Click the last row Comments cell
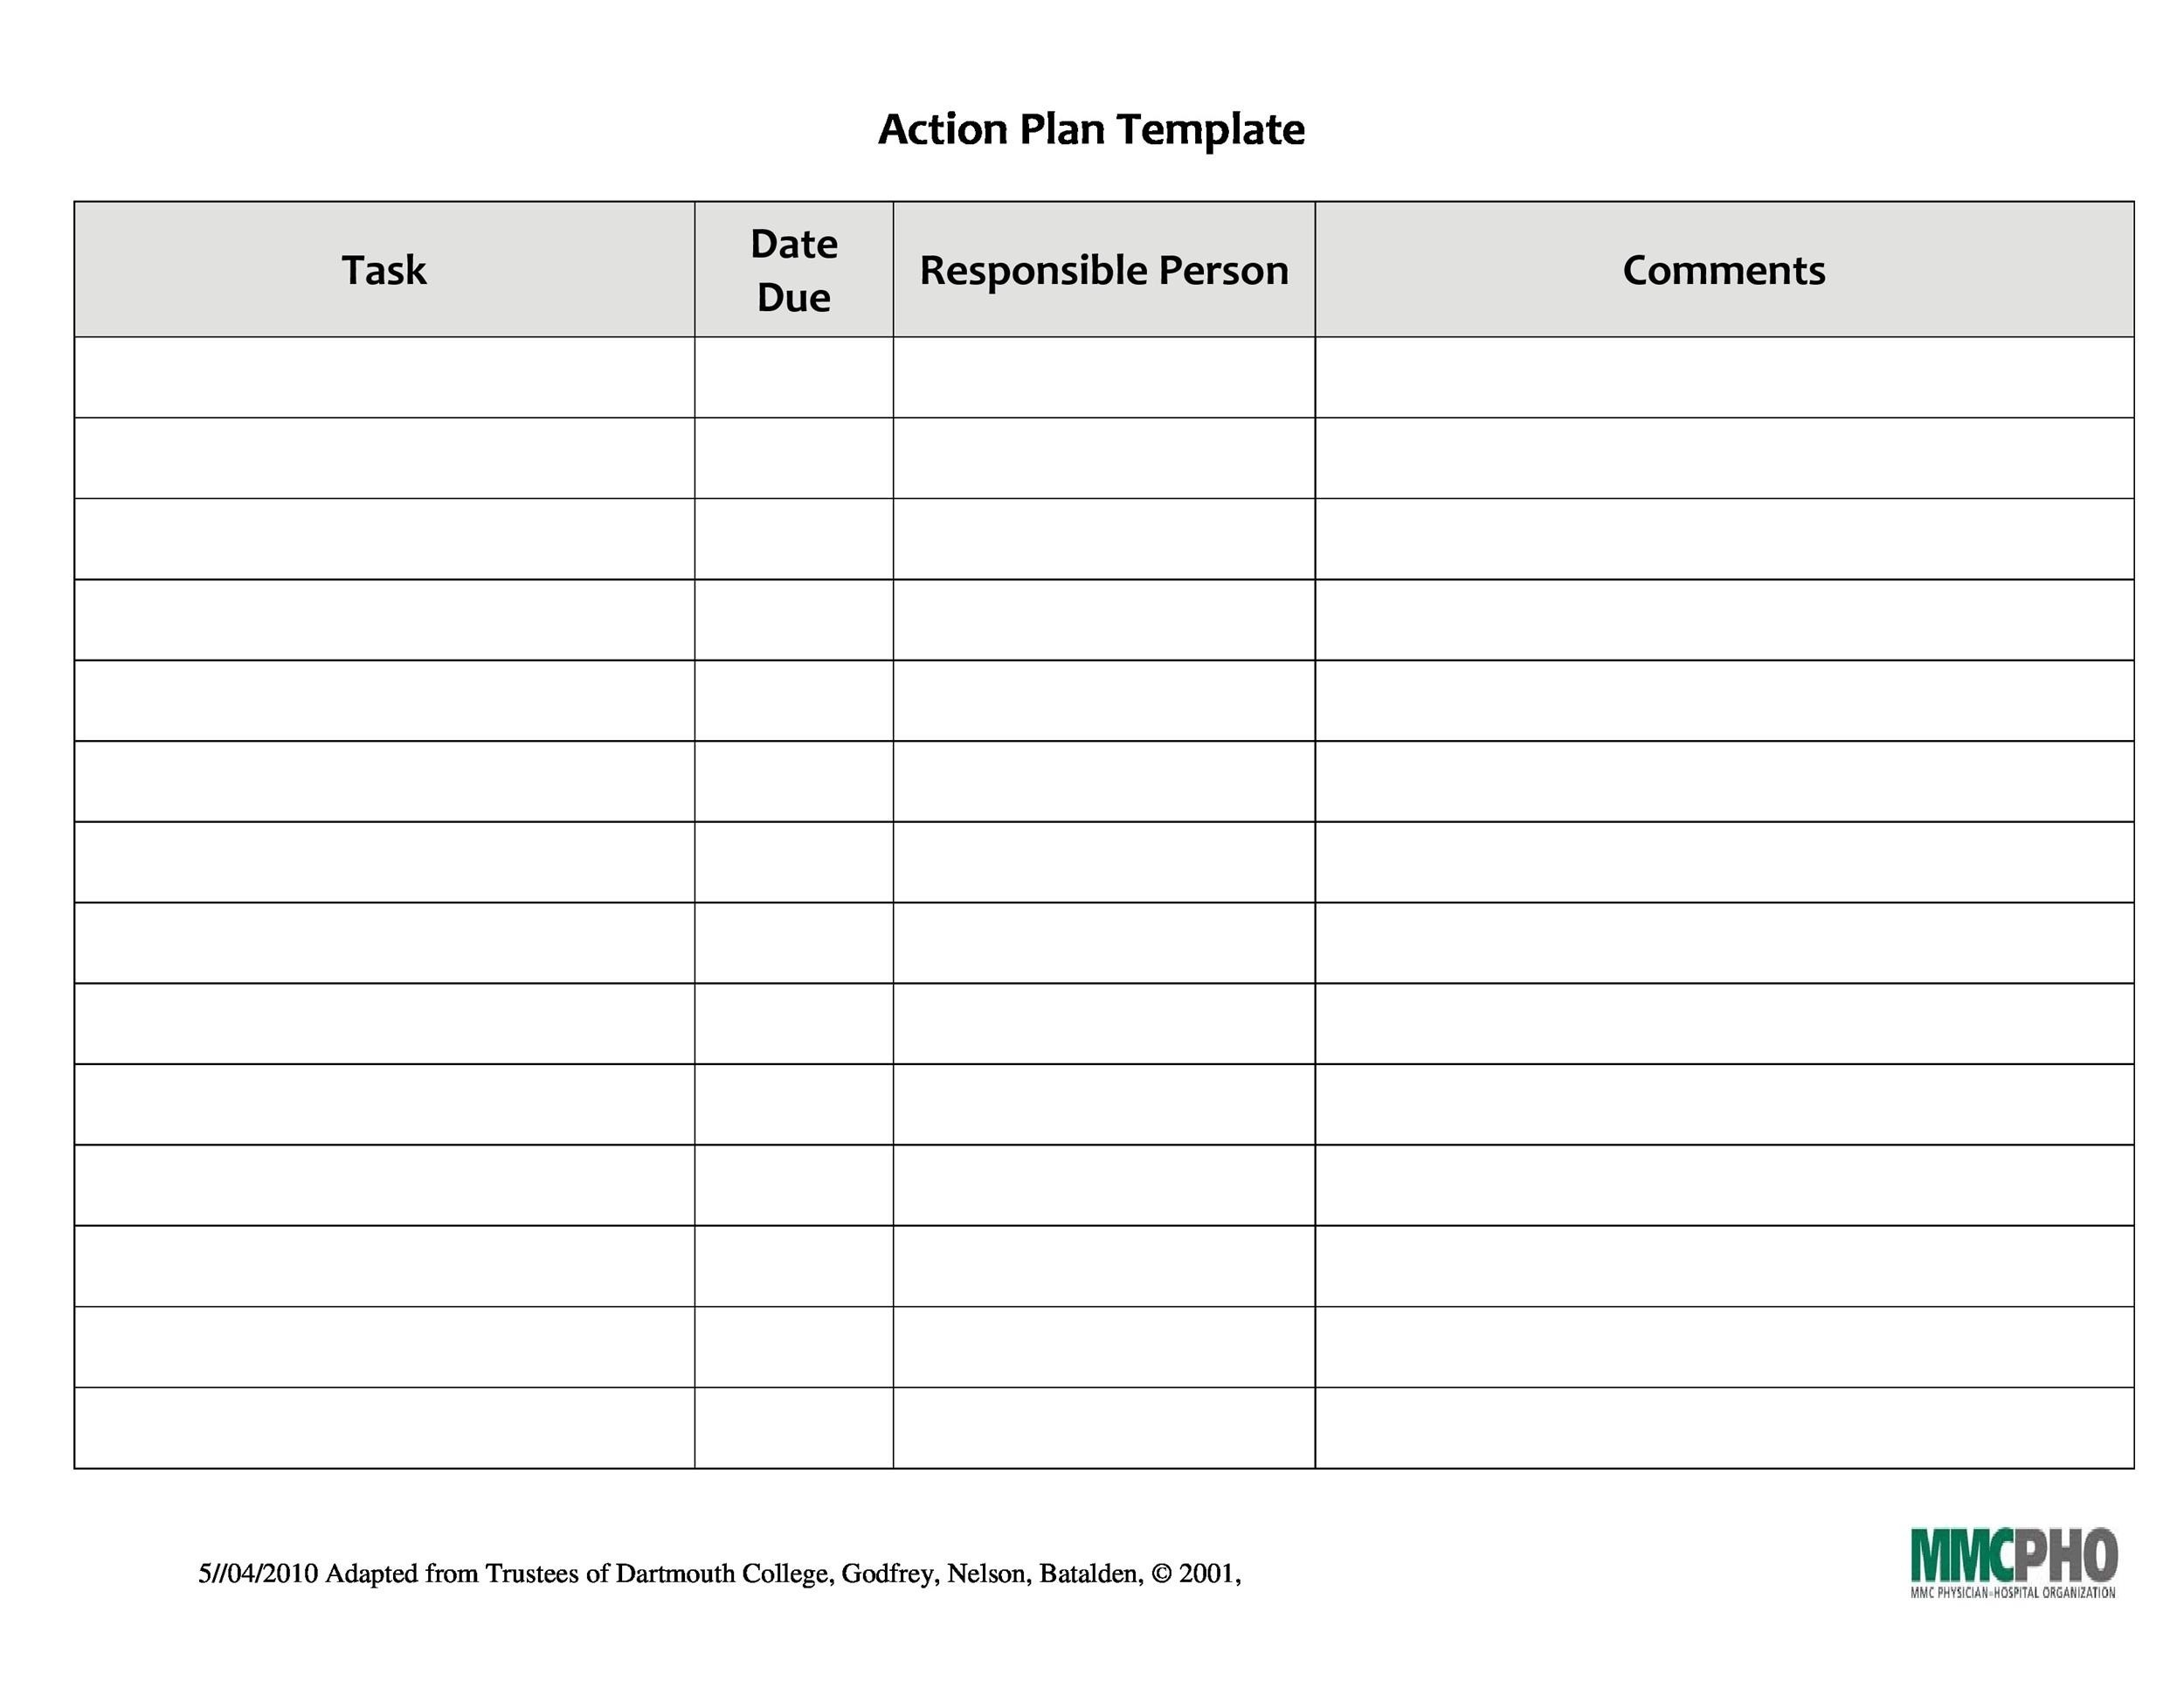 point(1723,1427)
